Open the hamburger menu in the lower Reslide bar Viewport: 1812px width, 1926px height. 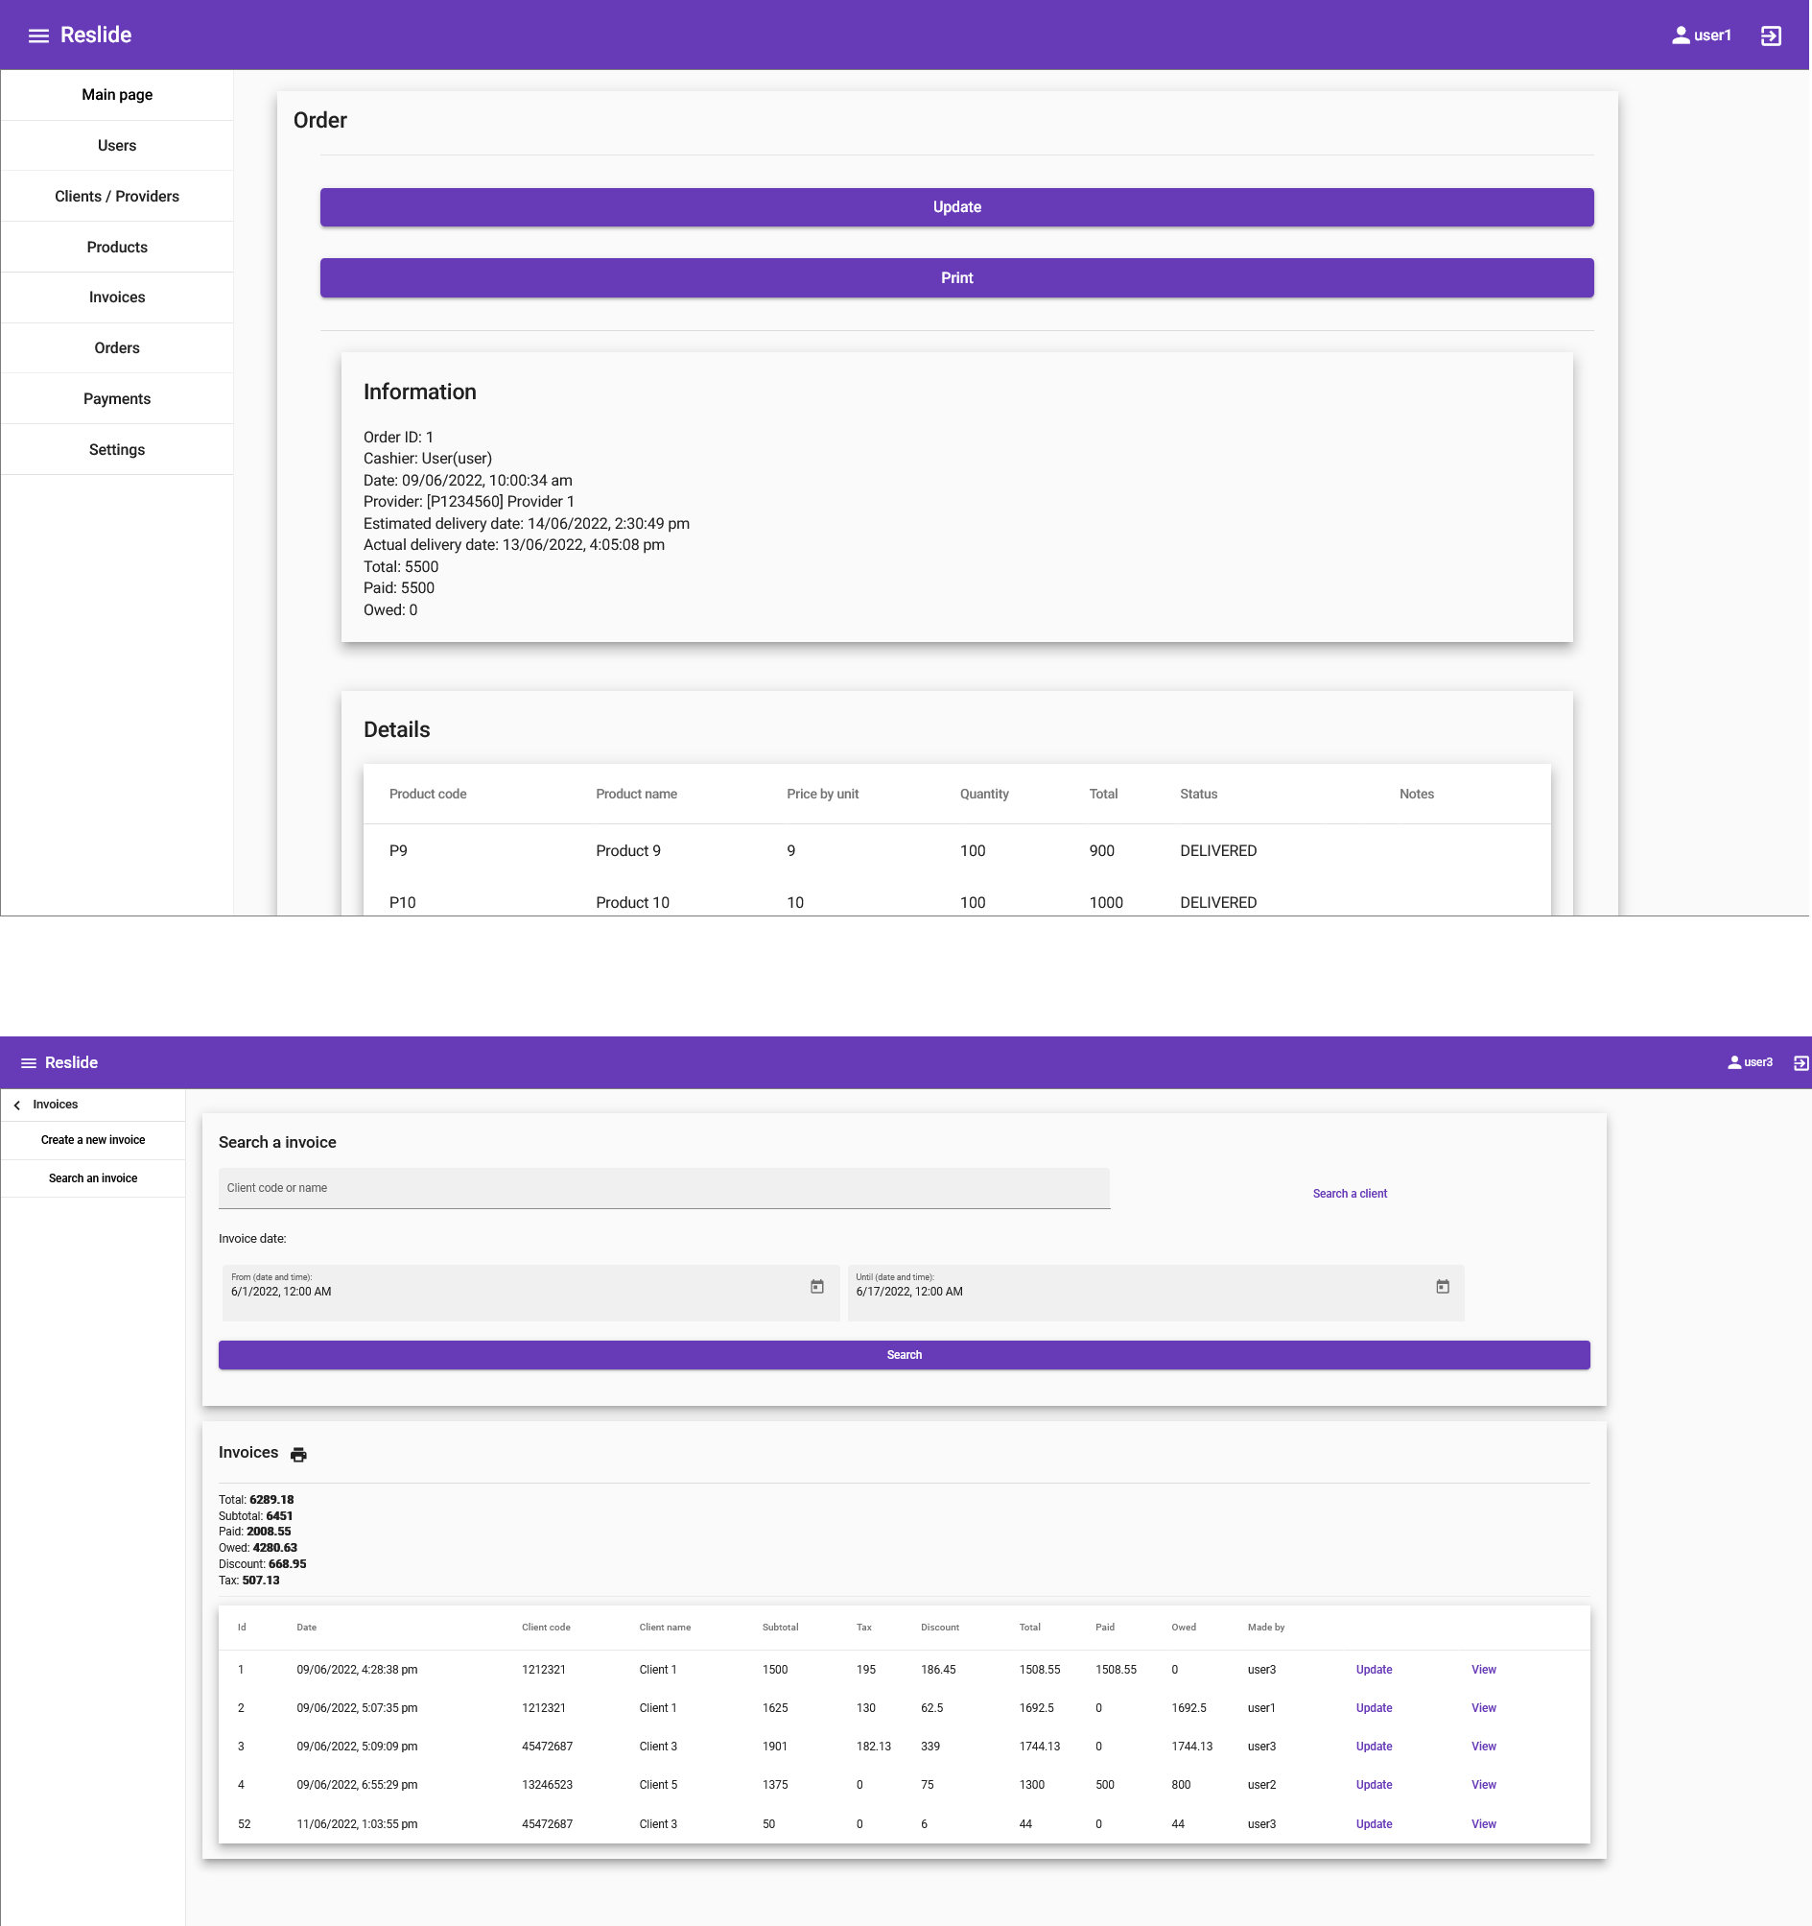tap(29, 1062)
